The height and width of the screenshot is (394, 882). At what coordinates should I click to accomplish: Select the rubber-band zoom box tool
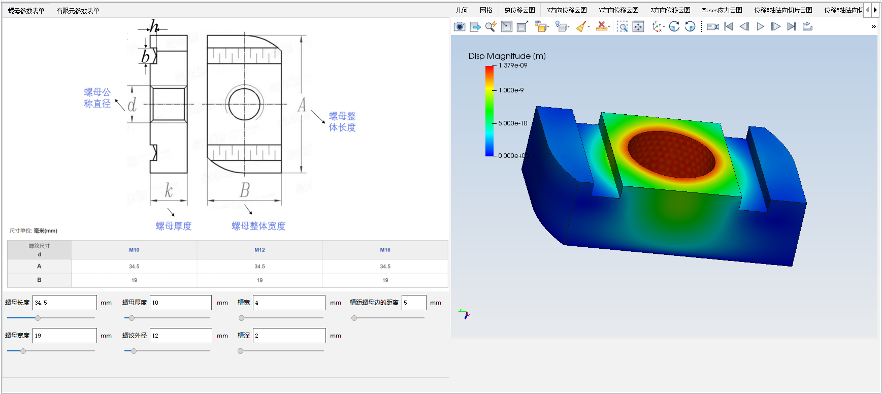pyautogui.click(x=622, y=27)
